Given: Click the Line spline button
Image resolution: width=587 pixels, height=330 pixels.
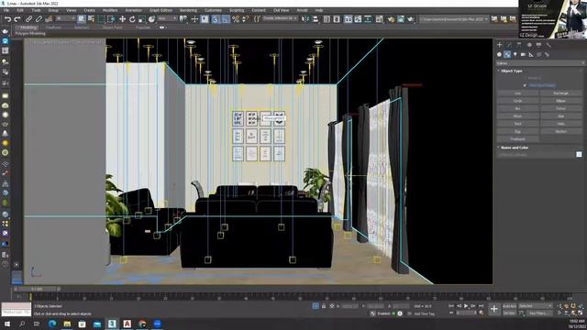Looking at the screenshot, I should pyautogui.click(x=517, y=93).
